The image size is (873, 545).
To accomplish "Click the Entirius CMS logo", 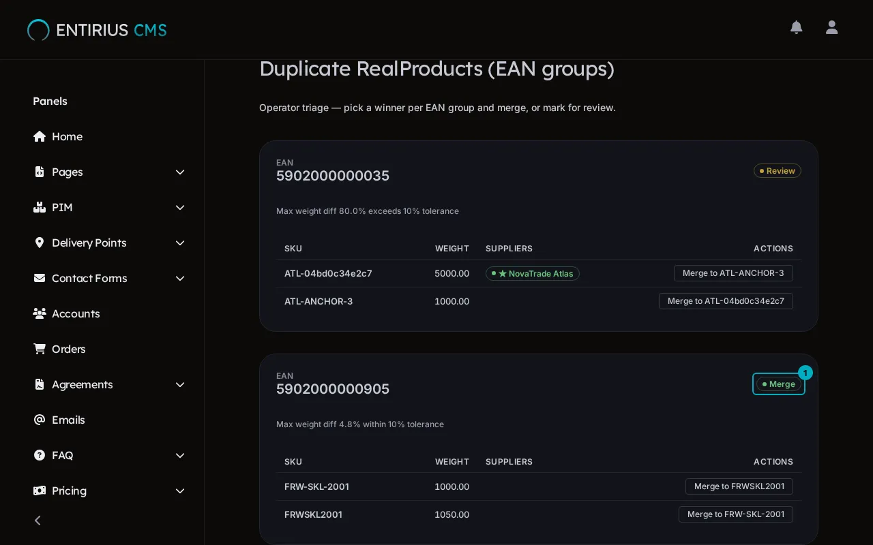I will [x=97, y=30].
